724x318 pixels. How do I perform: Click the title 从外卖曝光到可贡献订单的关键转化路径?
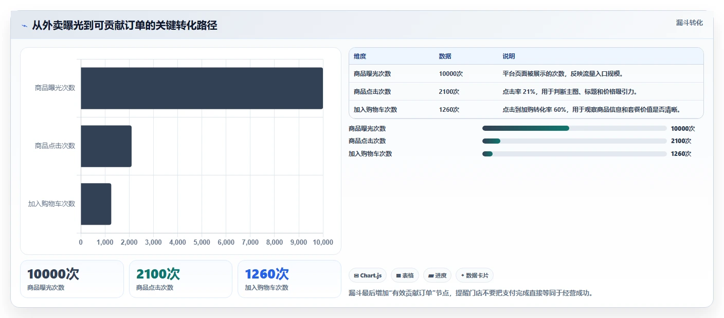tap(124, 26)
